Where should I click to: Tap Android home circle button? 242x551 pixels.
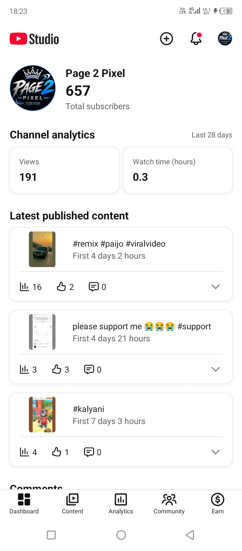point(121,535)
